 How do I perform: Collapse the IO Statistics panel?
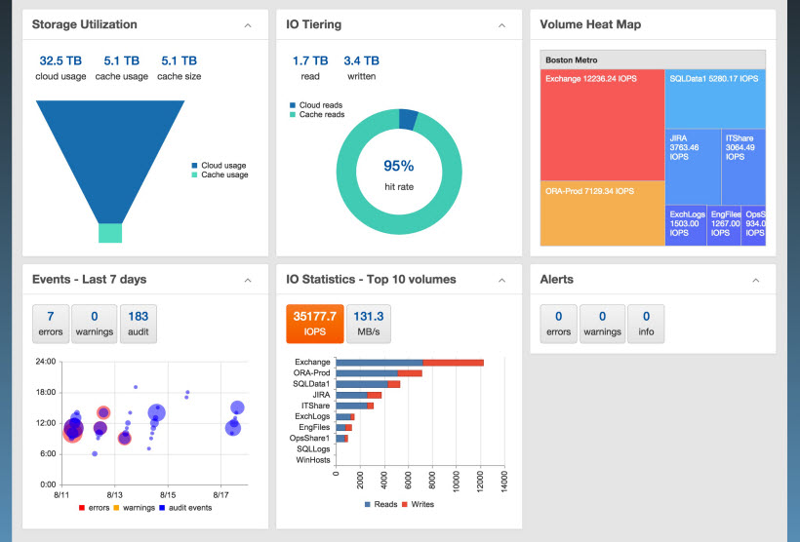501,280
